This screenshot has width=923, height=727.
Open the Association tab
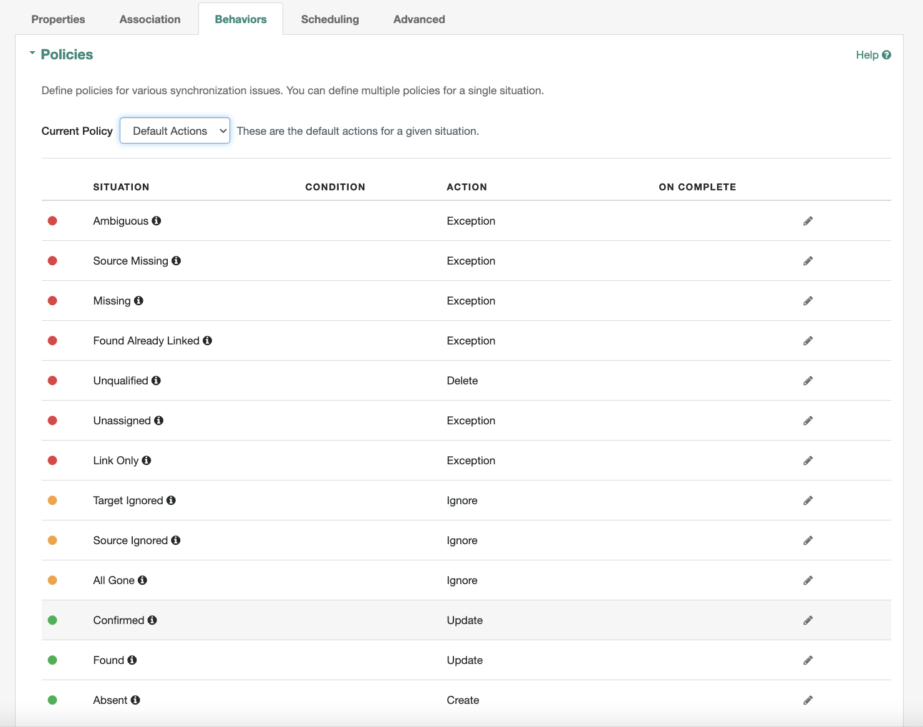coord(150,19)
